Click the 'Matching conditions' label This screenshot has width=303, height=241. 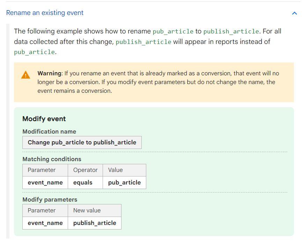[52, 159]
